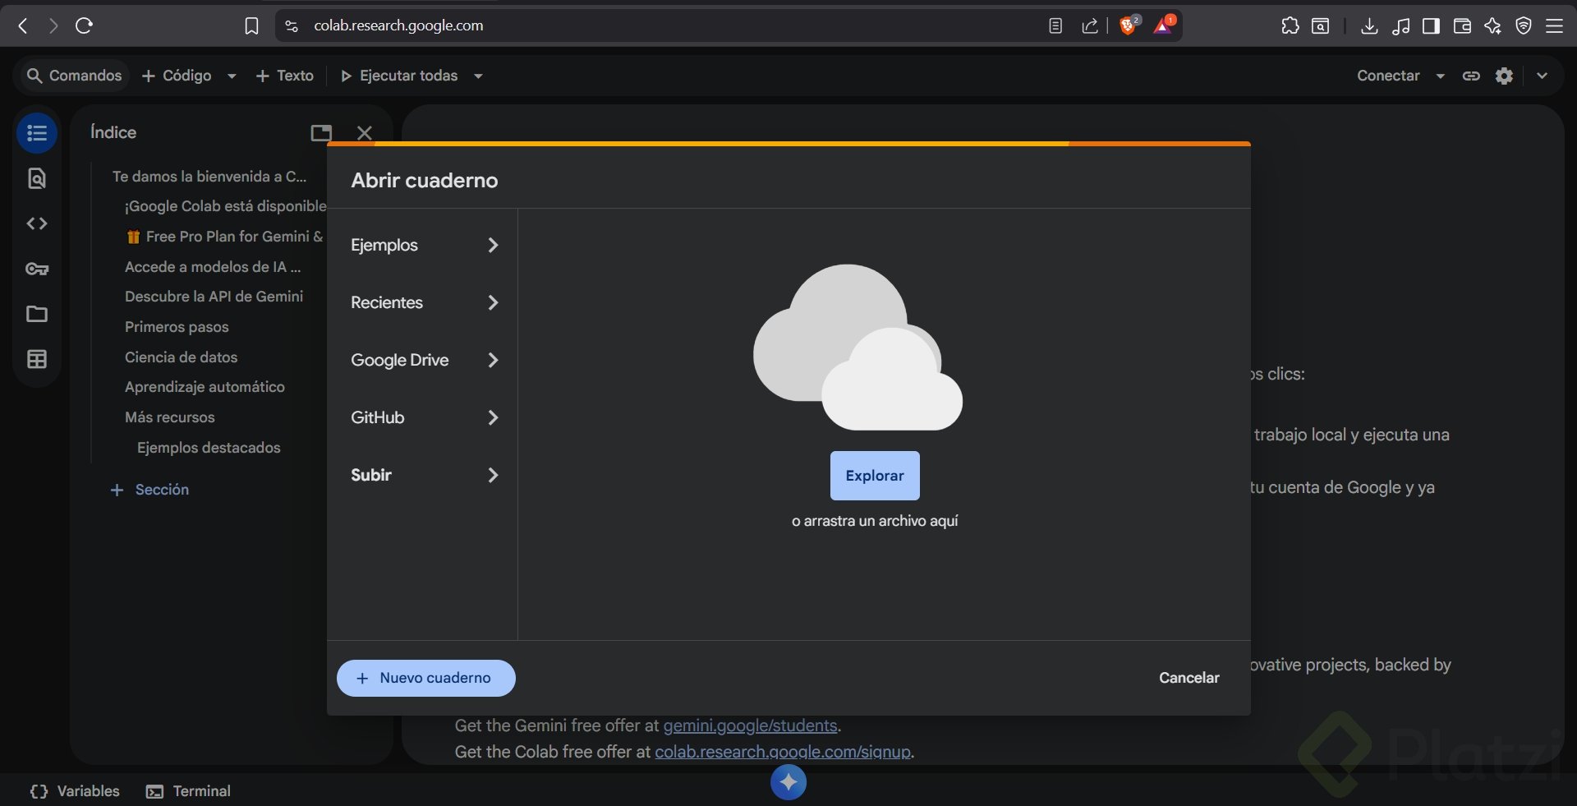Click the Gemini sparkle floating button

788,782
